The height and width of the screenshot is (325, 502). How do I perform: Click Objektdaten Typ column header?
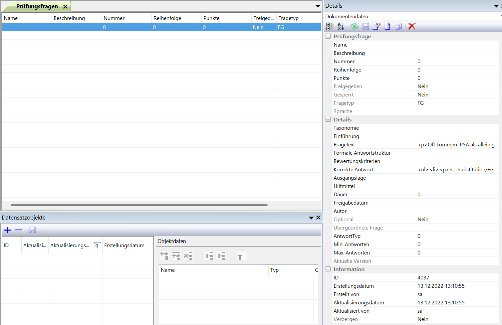tap(291, 270)
